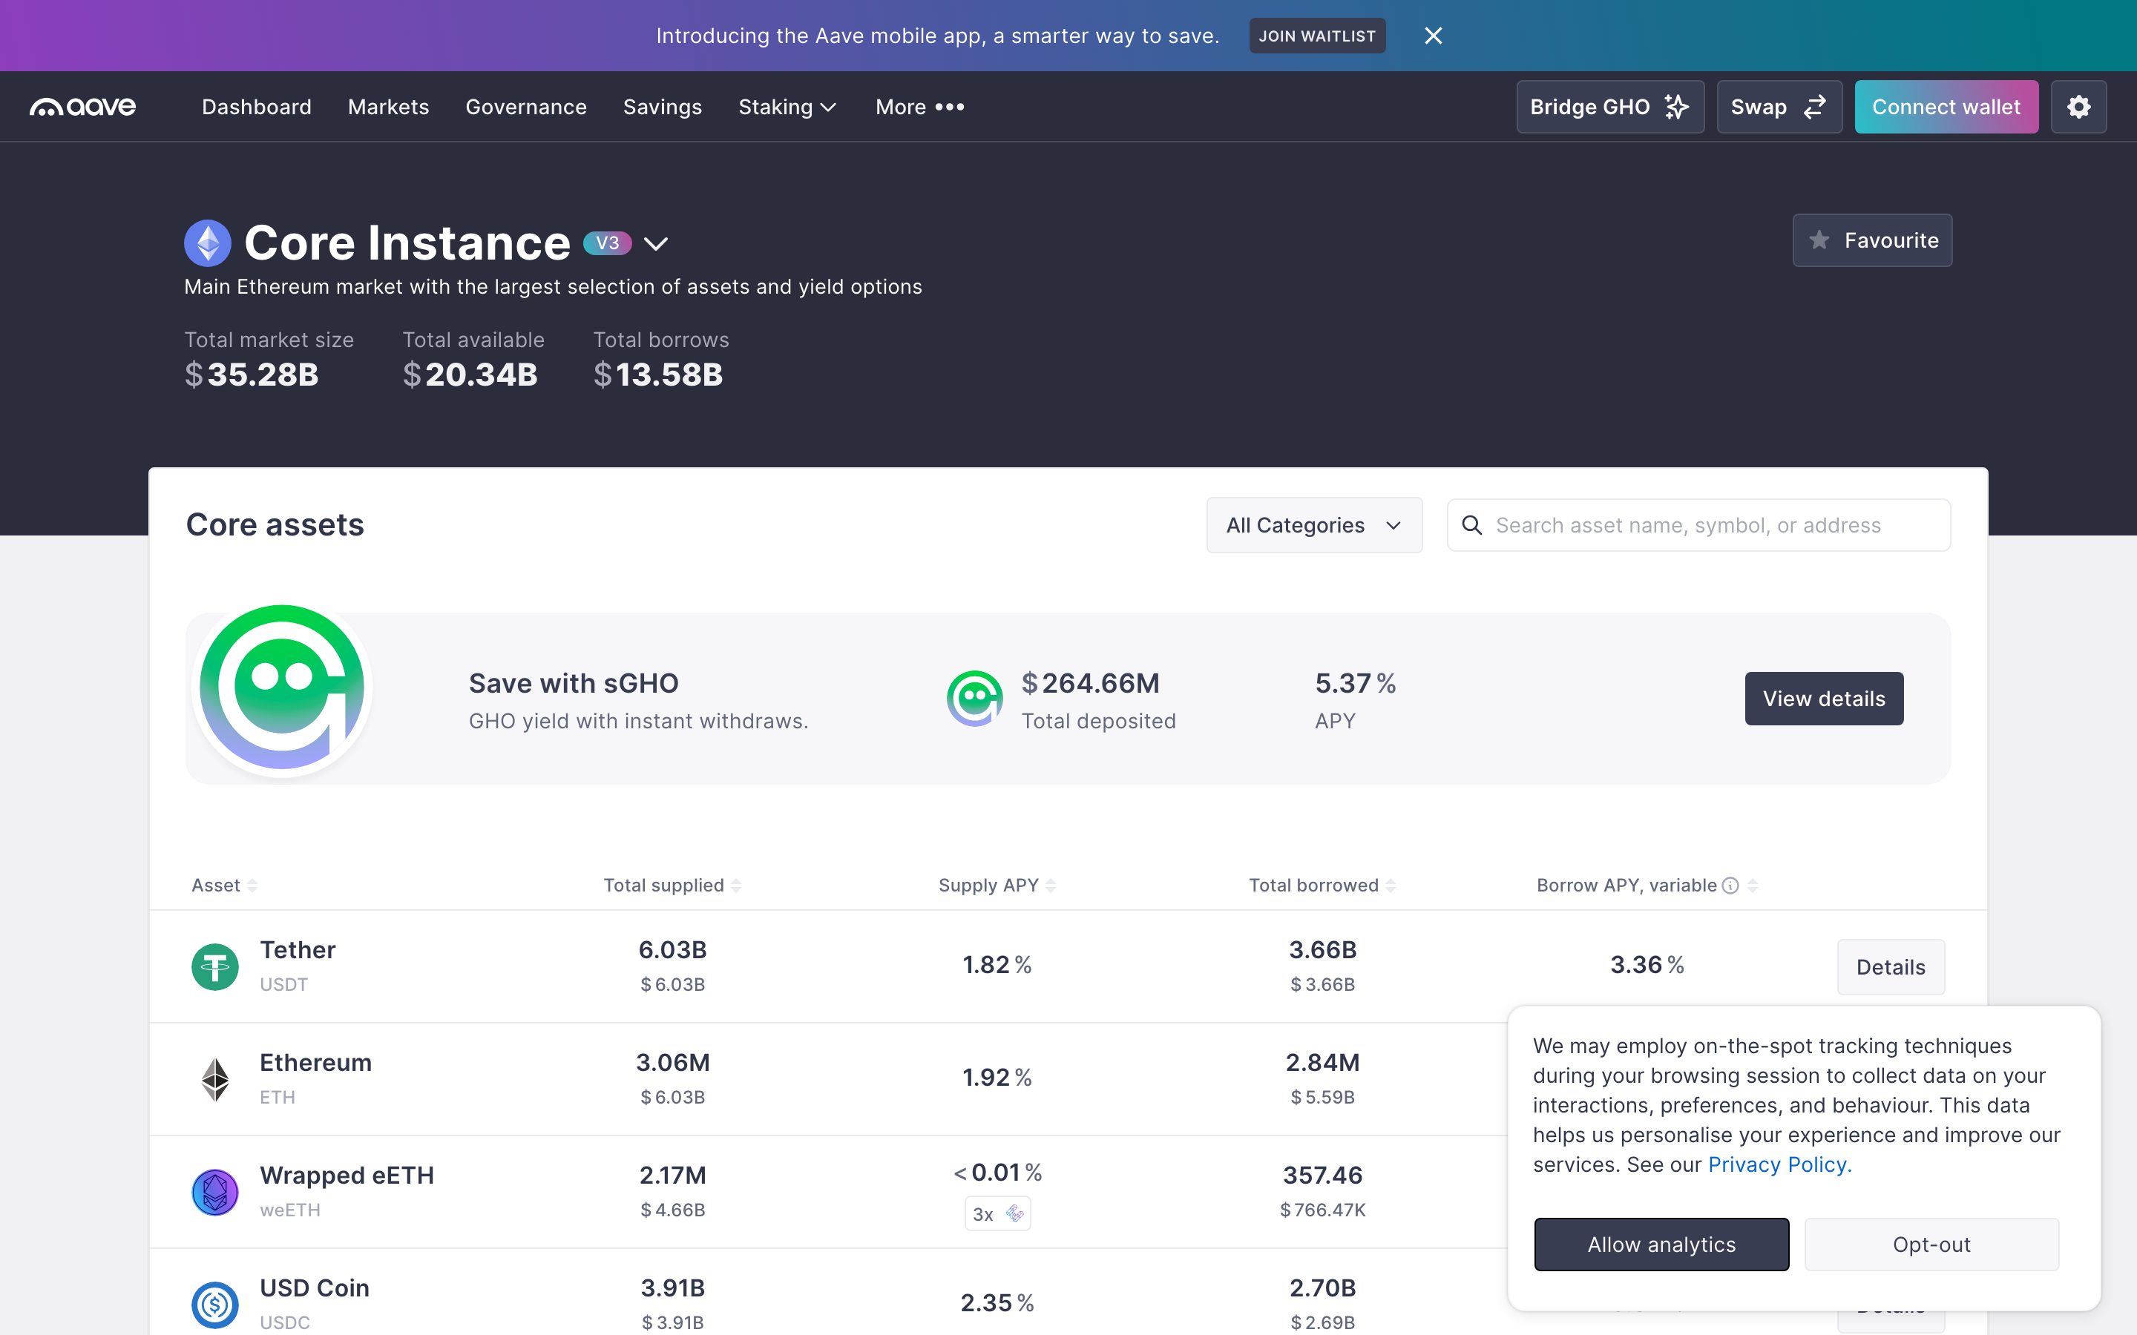
Task: Go to the Governance page
Action: tap(525, 107)
